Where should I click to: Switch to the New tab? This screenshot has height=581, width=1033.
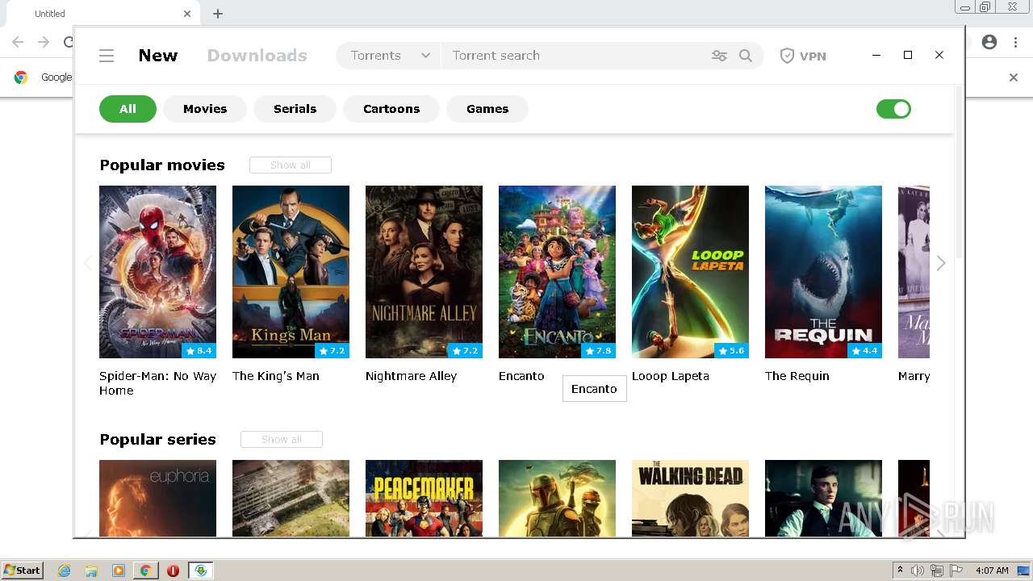pos(158,56)
